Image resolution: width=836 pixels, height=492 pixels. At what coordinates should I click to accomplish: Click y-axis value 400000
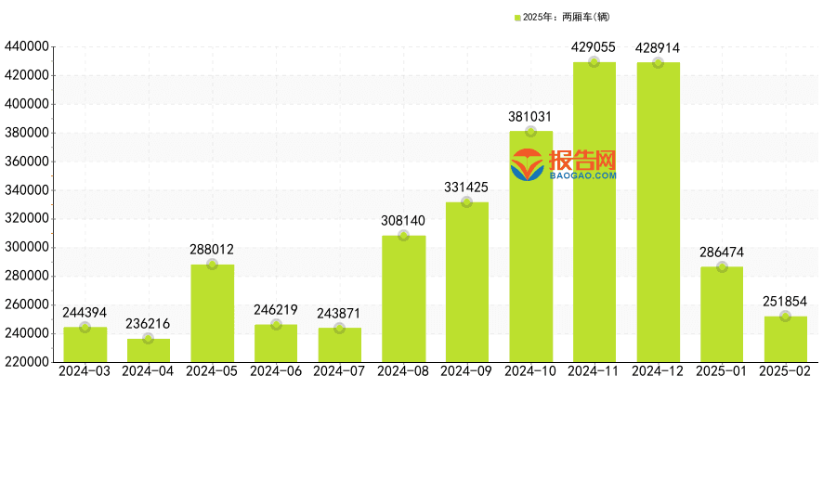point(27,104)
